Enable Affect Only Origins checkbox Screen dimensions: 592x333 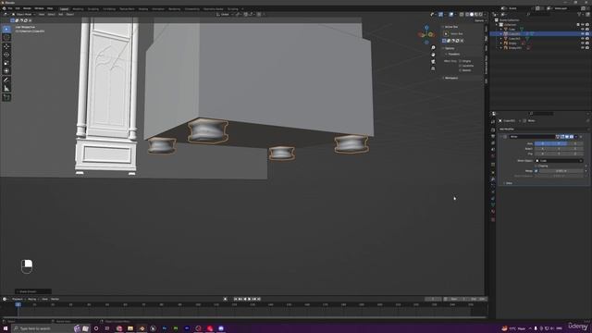[461, 61]
